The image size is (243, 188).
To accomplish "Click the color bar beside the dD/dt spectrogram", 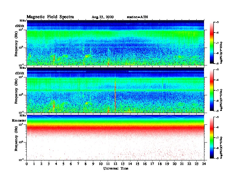I will [211, 90].
